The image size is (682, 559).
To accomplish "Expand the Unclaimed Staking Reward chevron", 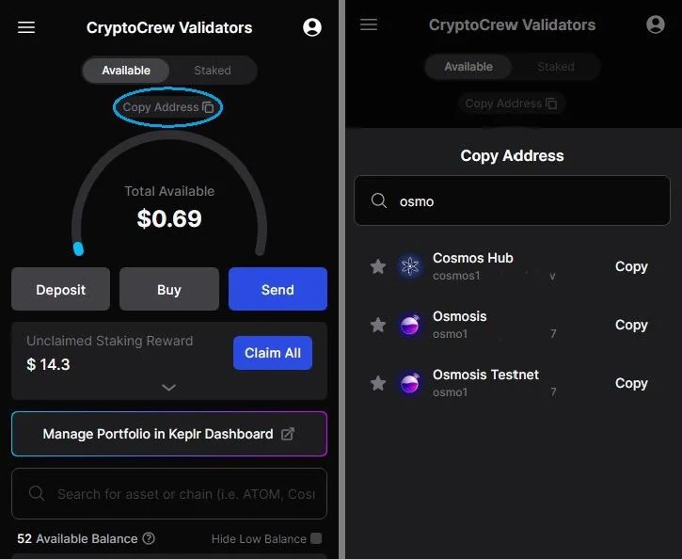I will [168, 387].
